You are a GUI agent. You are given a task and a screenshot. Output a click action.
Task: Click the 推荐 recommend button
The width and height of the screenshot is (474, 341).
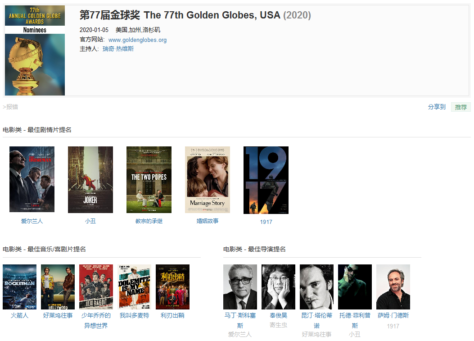[460, 107]
